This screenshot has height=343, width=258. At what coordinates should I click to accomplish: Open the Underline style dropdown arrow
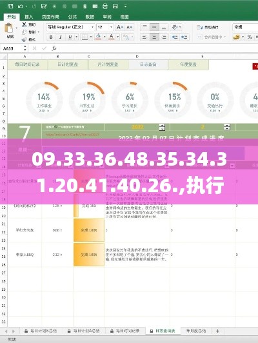[x=76, y=37]
